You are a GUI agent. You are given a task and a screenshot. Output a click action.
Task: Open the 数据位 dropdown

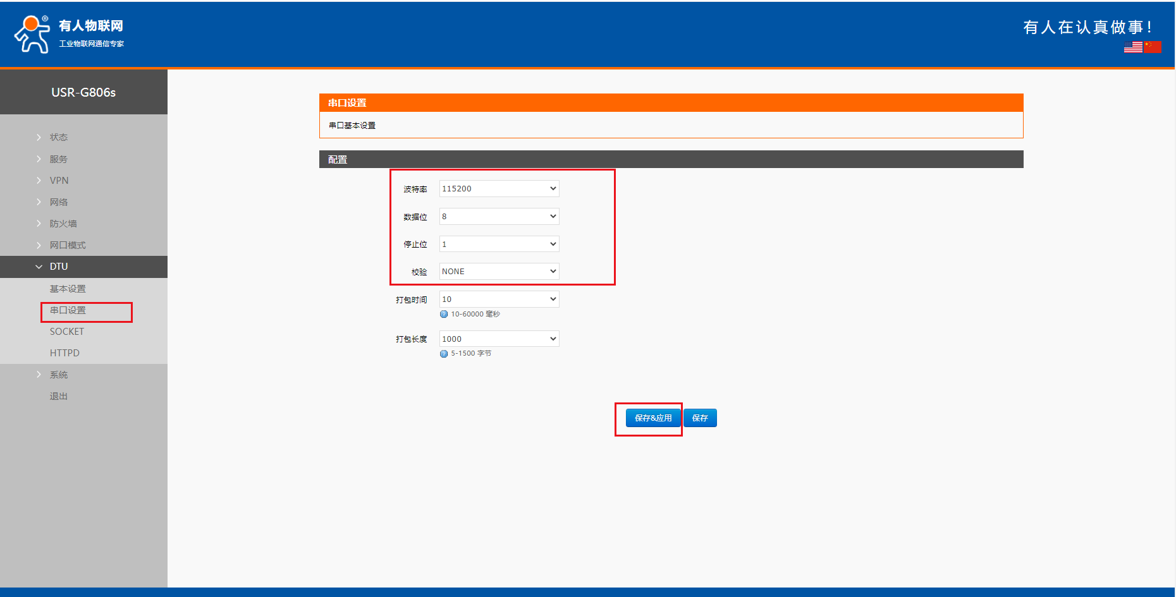(499, 217)
